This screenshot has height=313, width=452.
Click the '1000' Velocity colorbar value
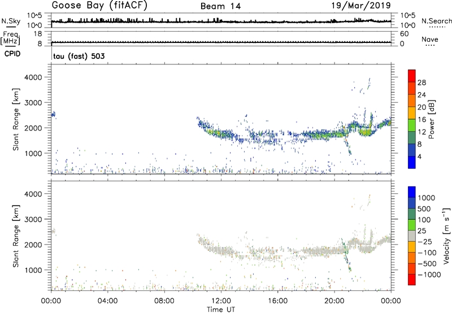[426, 198]
